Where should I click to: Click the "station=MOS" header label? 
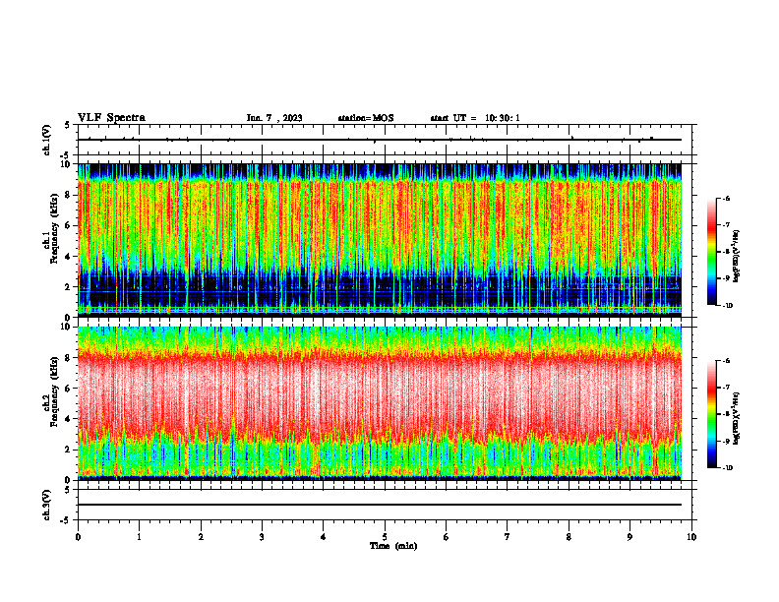(366, 118)
